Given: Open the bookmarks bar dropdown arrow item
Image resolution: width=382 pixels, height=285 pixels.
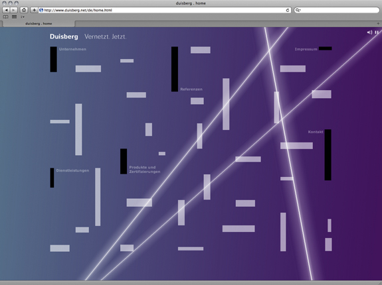Looking at the screenshot, I should pos(23,17).
